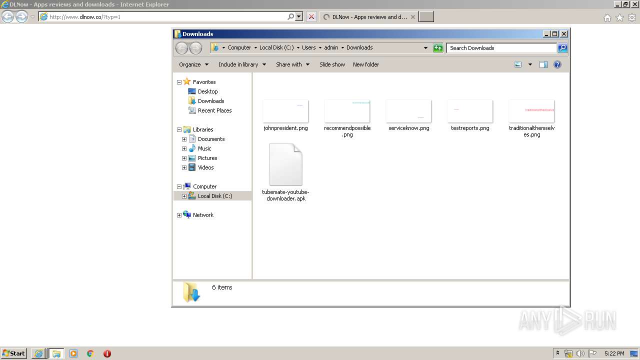
Task: Click Google Chrome taskbar icon
Action: click(x=90, y=353)
